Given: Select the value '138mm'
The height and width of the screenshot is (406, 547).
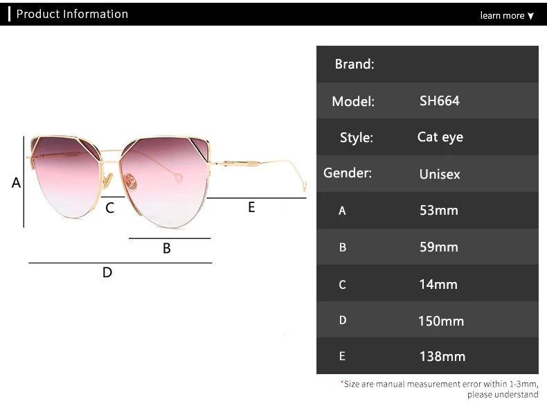Looking at the screenshot, I should point(442,356).
